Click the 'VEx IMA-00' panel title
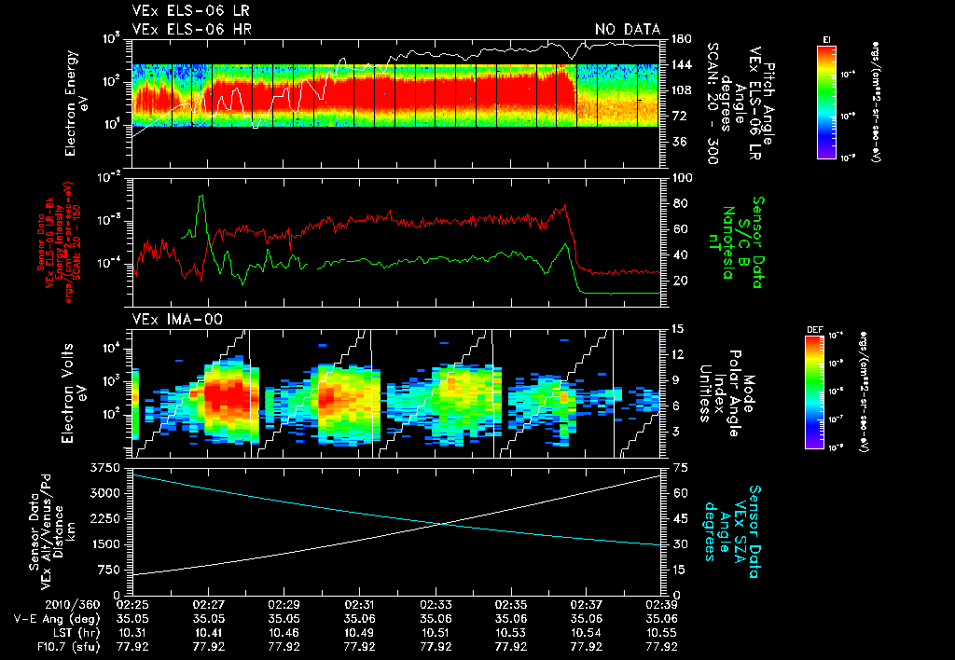This screenshot has height=660, width=955. click(x=177, y=319)
